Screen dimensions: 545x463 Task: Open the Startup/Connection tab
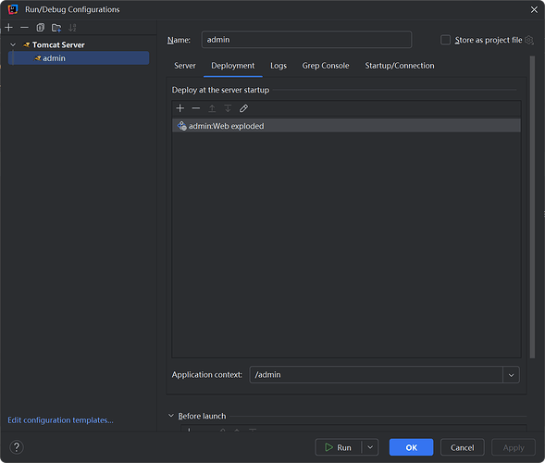pyautogui.click(x=400, y=66)
